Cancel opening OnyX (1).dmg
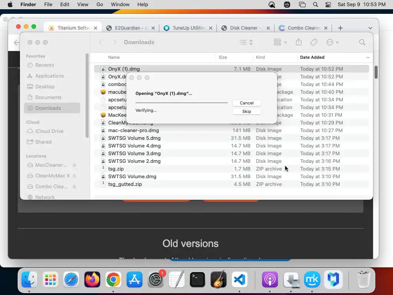Image resolution: width=393 pixels, height=295 pixels. click(247, 103)
